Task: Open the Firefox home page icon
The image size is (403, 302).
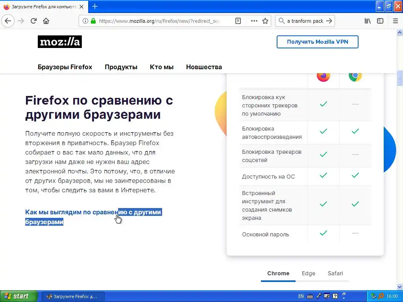Action: tap(46, 21)
